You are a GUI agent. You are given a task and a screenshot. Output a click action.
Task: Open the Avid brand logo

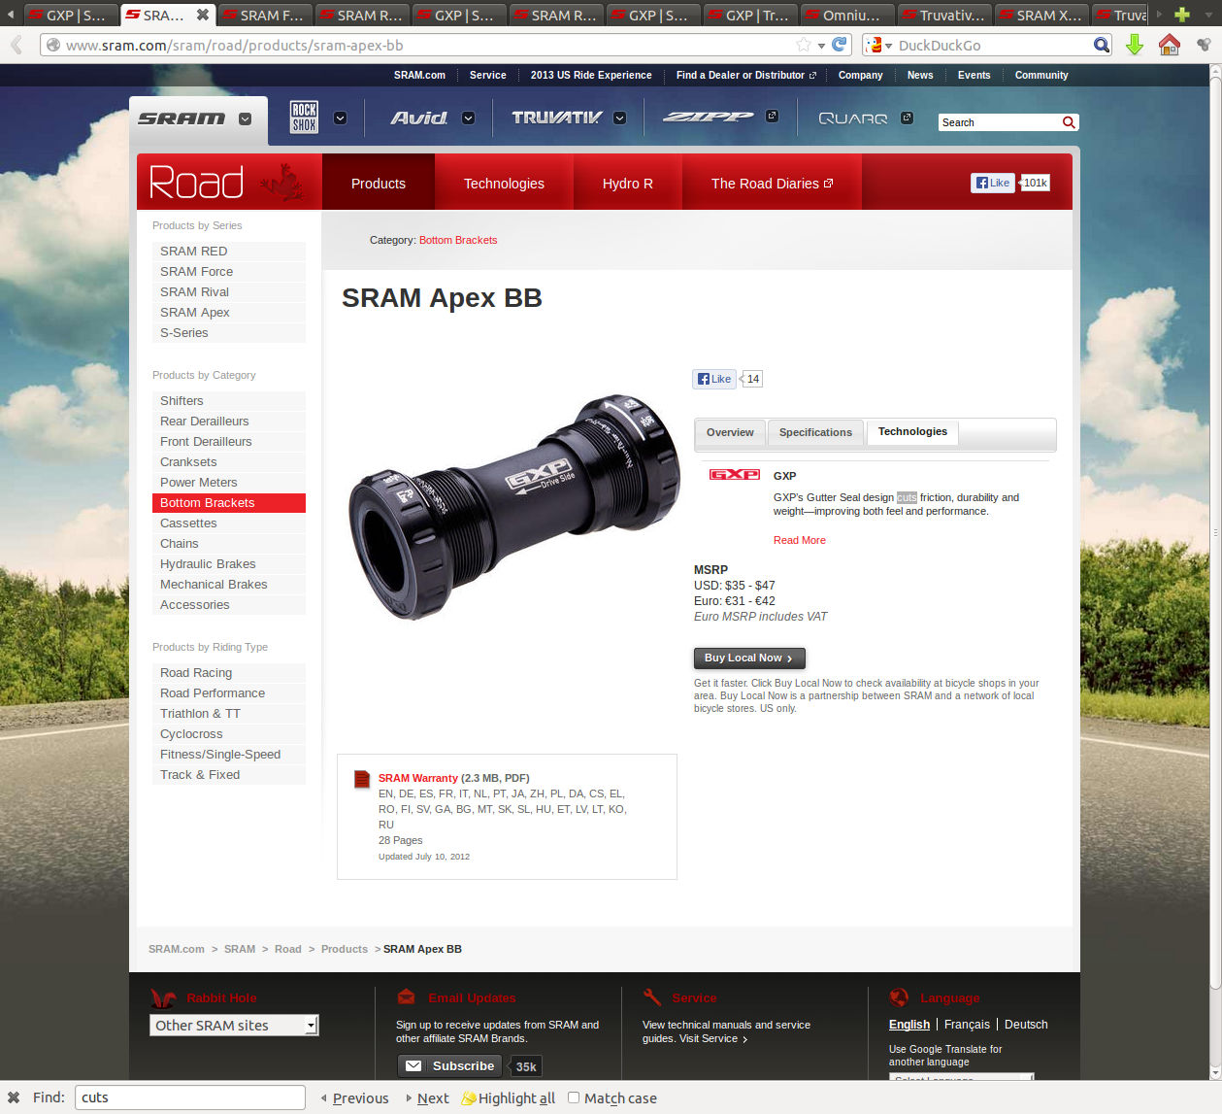point(419,118)
